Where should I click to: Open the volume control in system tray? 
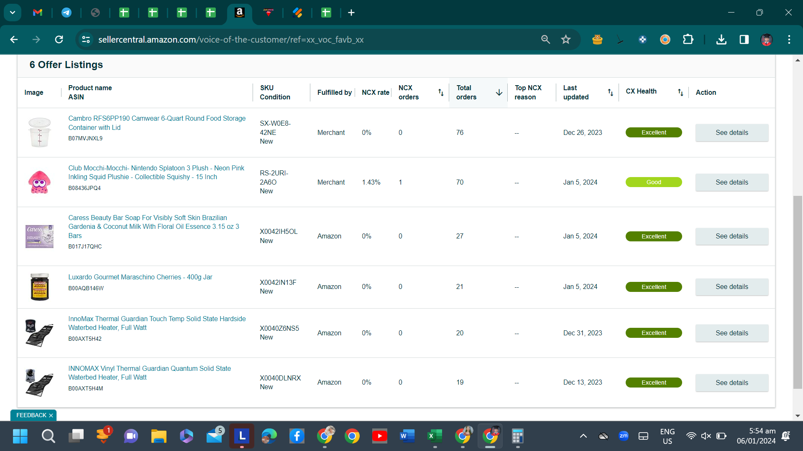coord(706,436)
